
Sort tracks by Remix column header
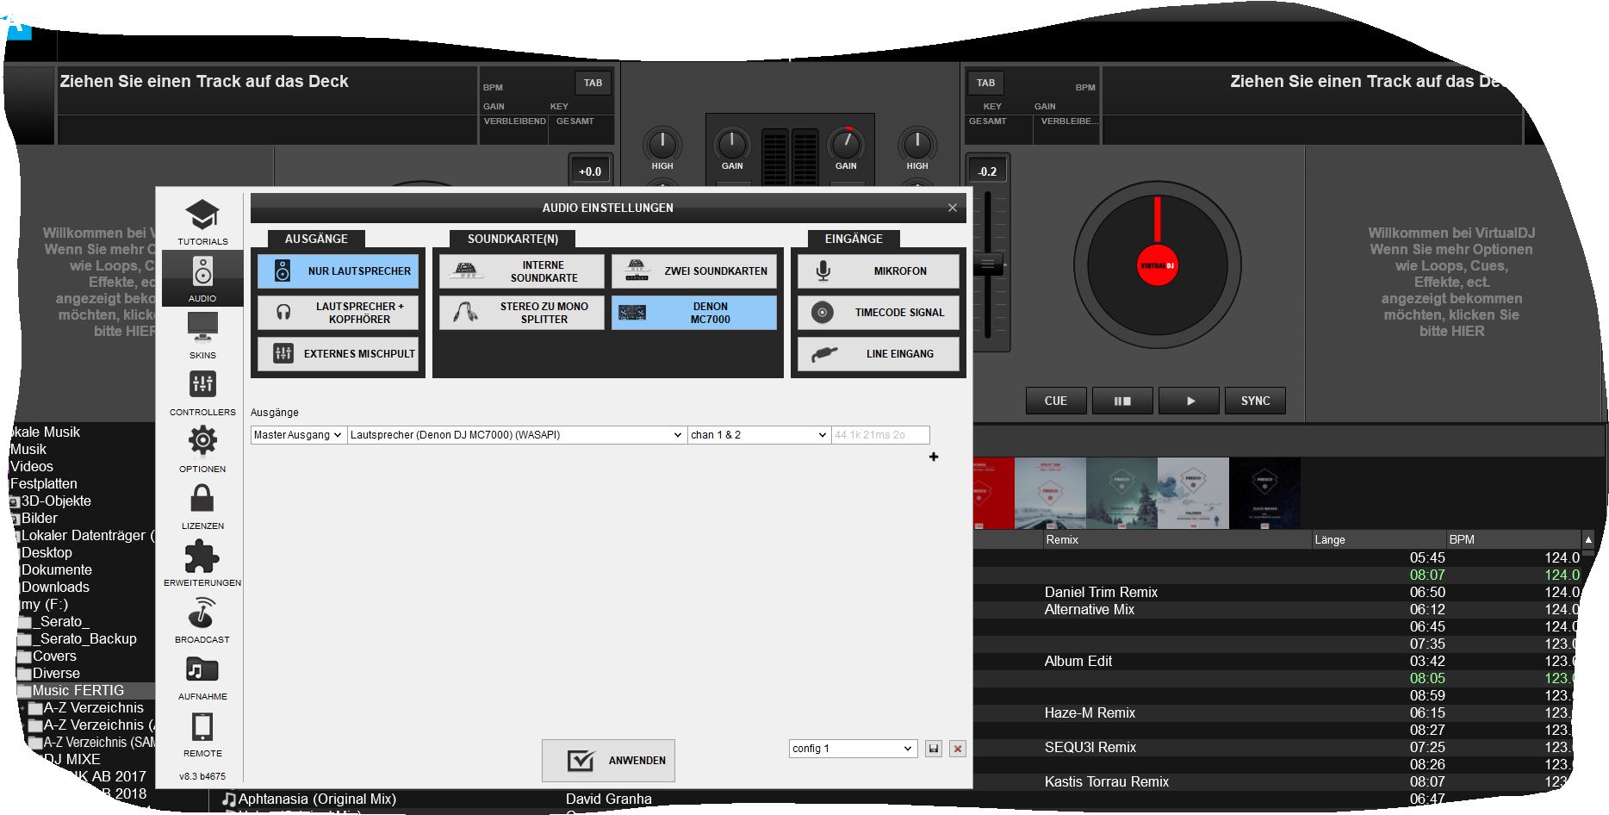[x=1176, y=539]
